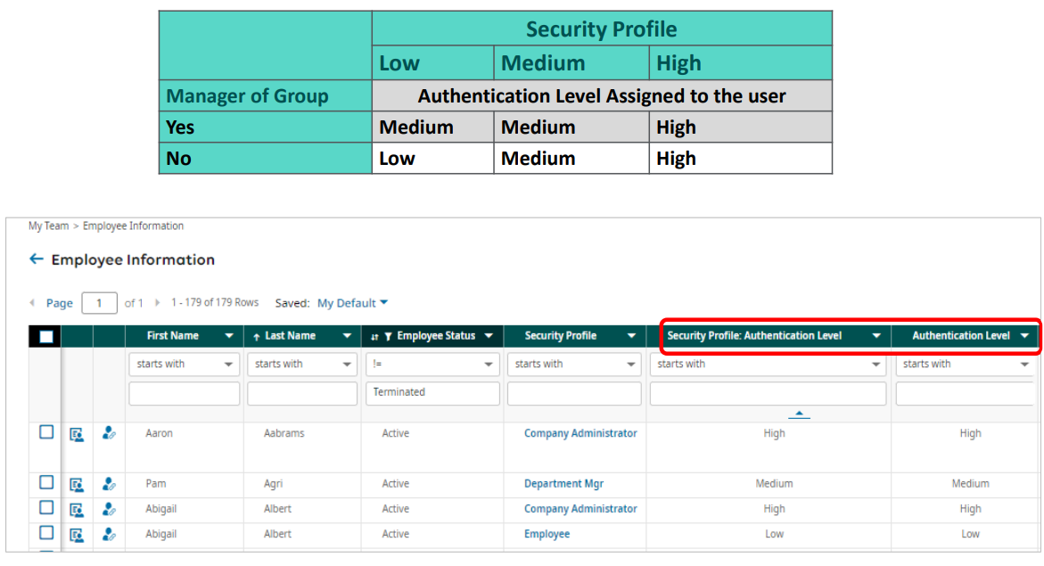This screenshot has height=566, width=1044.
Task: Check the box for Aaron Aabrams
Action: 46,432
